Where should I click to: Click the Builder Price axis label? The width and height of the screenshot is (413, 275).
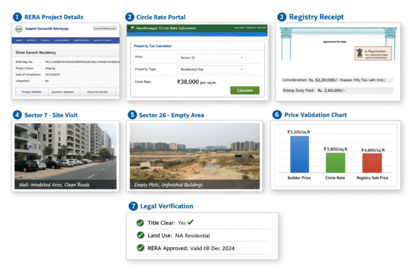(x=299, y=178)
